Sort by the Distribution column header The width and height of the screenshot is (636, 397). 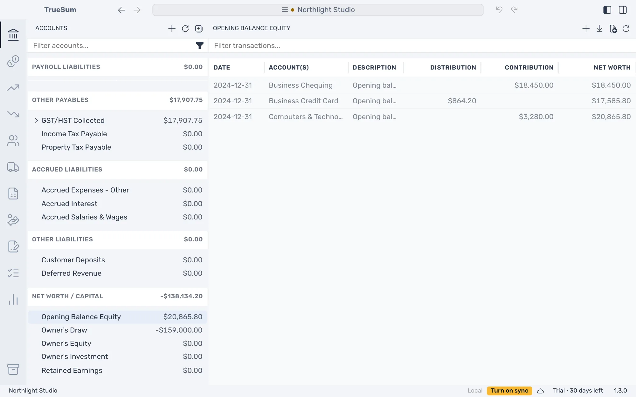(453, 68)
